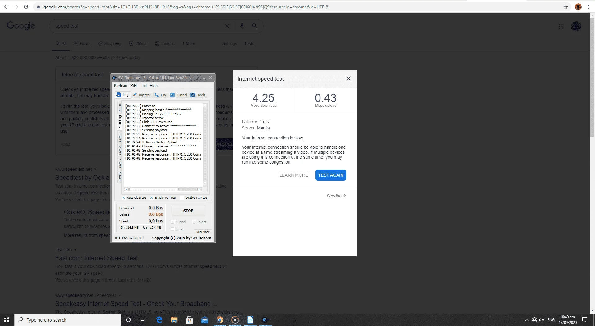Close the Internet speed test dialog

pos(348,79)
